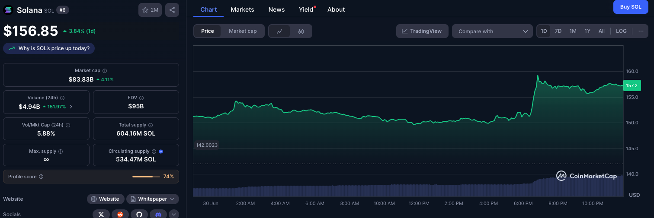The image size is (654, 218).
Task: Open Solana's GitHub social link
Action: [139, 214]
